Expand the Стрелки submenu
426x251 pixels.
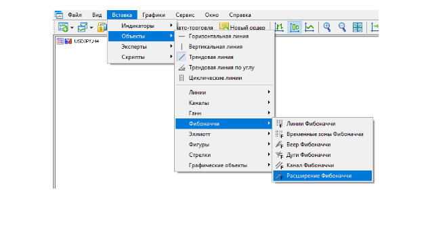coord(224,155)
